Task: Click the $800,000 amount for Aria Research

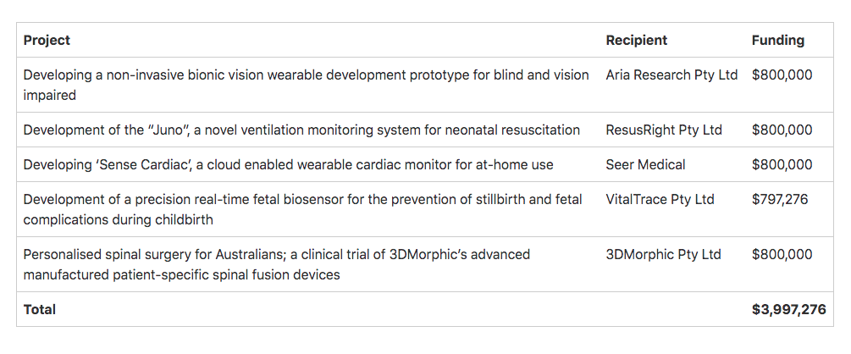Action: (x=782, y=75)
